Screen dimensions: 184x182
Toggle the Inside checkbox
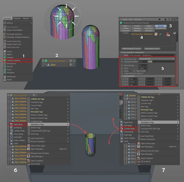pyautogui.click(x=130, y=71)
